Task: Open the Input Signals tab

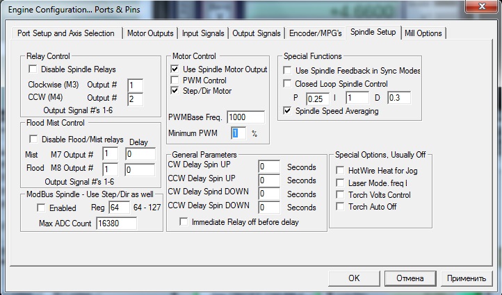Action: coord(202,33)
